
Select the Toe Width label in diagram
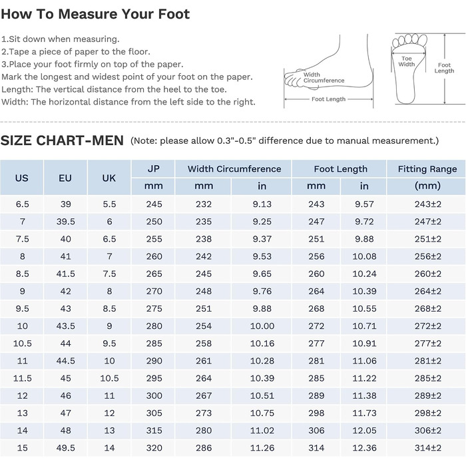[x=406, y=61]
